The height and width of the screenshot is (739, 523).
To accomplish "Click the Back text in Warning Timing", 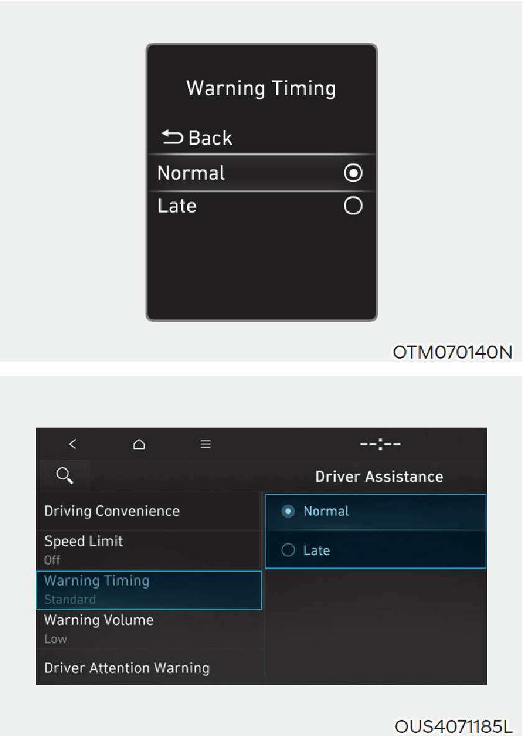I will click(x=210, y=138).
